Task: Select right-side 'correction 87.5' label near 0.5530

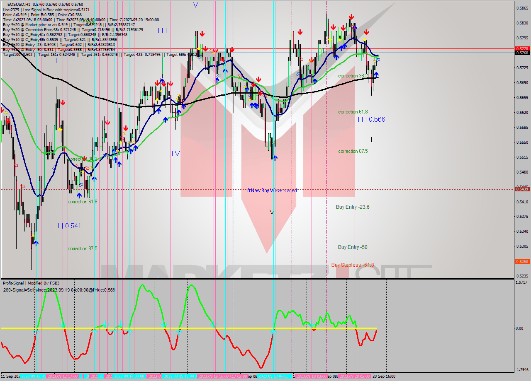Action: [x=353, y=151]
